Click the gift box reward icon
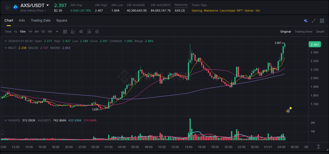This screenshot has height=154, width=329. 288,110
